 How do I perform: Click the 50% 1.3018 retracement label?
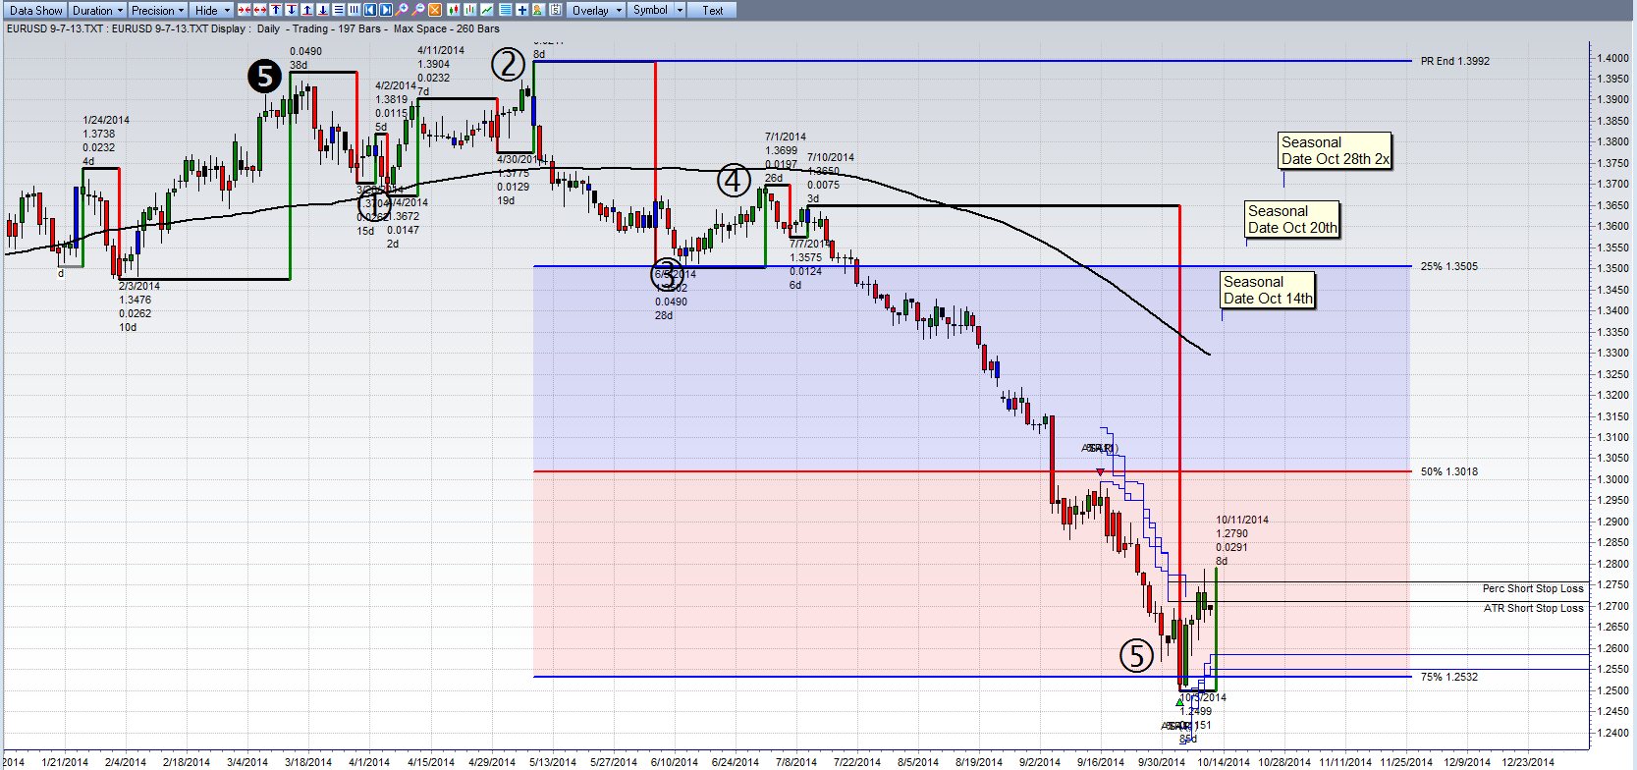pos(1449,471)
